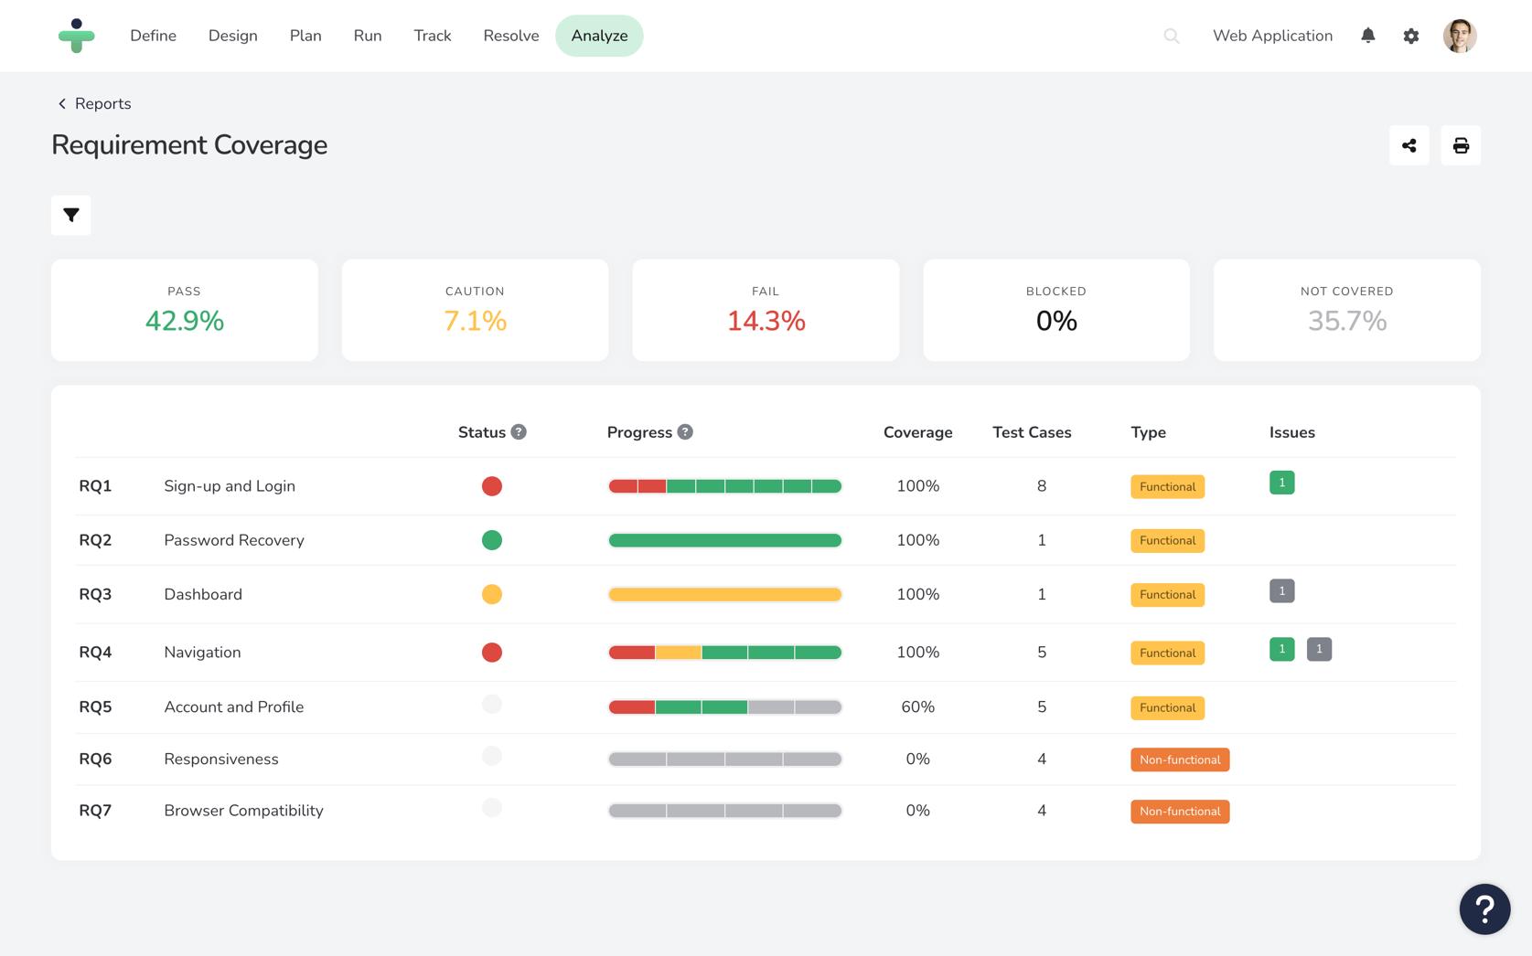Click gray issue badge in Dashboard row

click(1281, 591)
